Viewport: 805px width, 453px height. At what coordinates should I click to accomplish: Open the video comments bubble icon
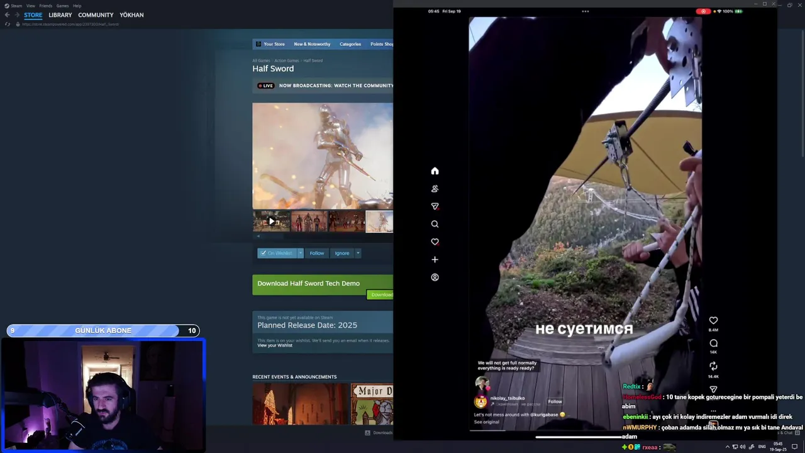tap(713, 344)
